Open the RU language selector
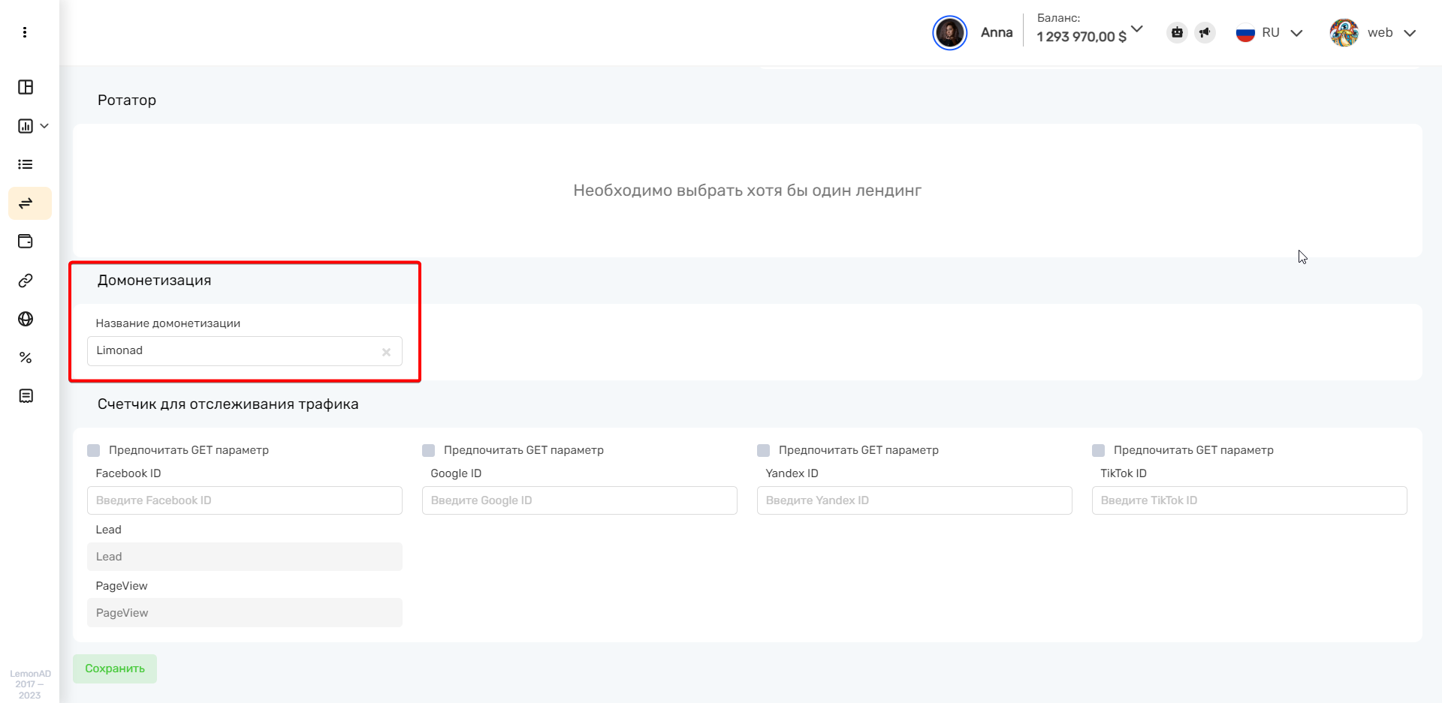This screenshot has width=1442, height=703. (1269, 33)
